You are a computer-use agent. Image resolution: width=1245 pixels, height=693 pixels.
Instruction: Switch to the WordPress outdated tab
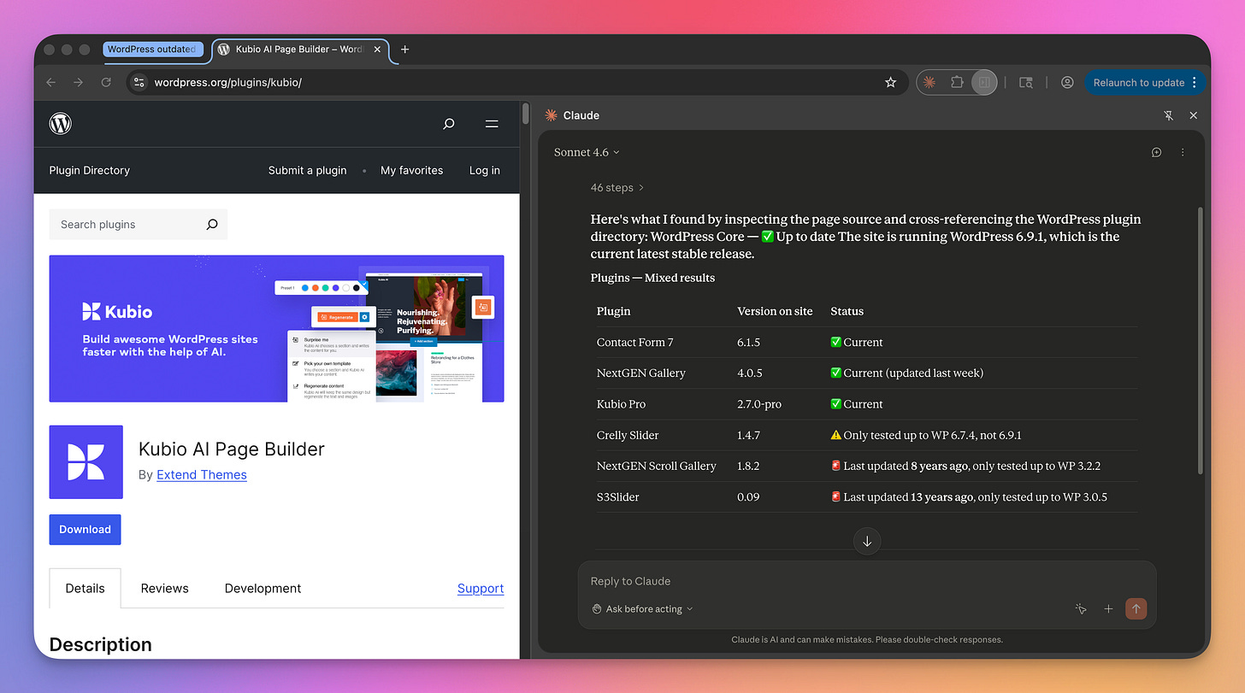click(154, 50)
